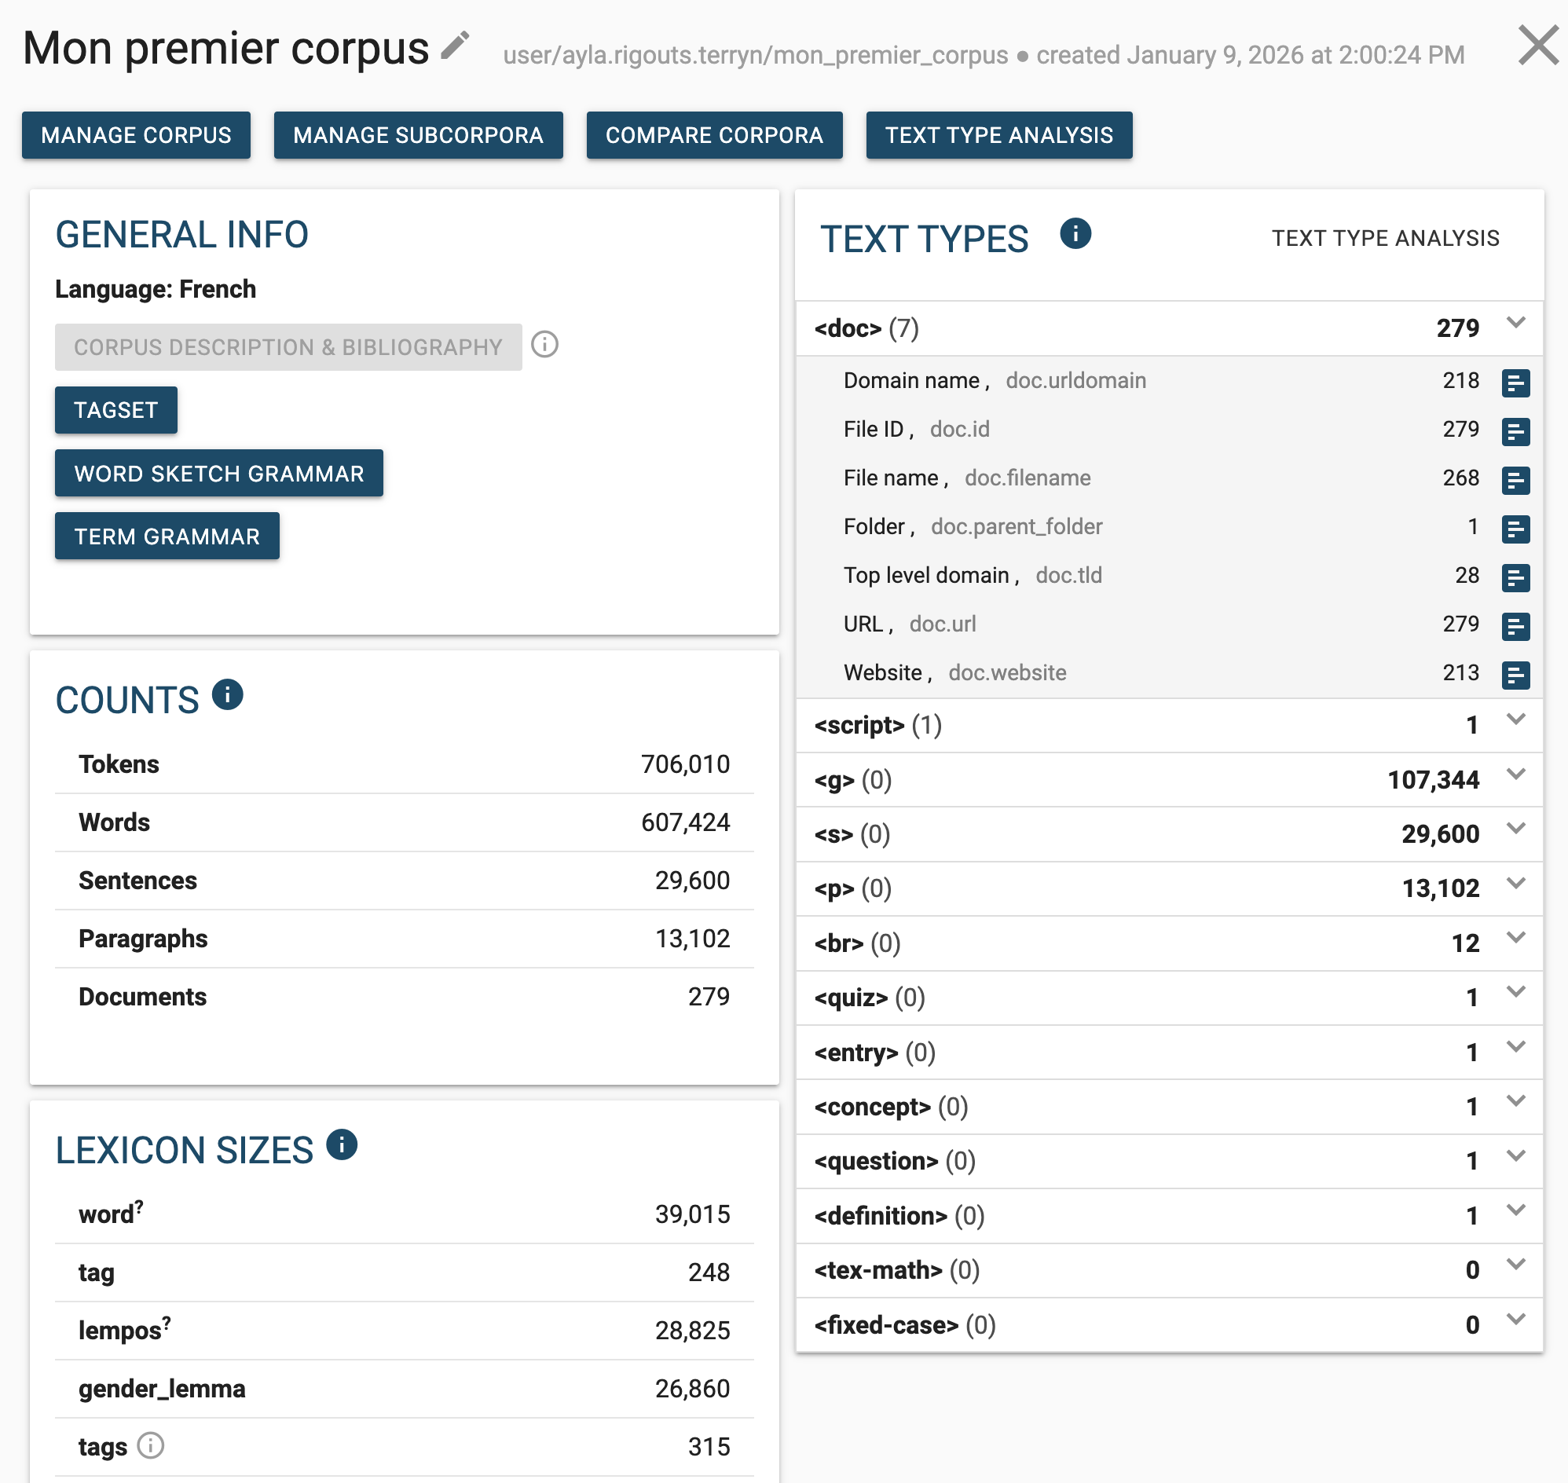
Task: Click the doc.urldomain attribute text
Action: pyautogui.click(x=1075, y=380)
